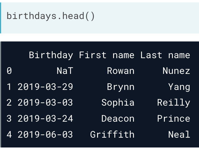
Task: Click the last name Yang
Action: pos(179,87)
